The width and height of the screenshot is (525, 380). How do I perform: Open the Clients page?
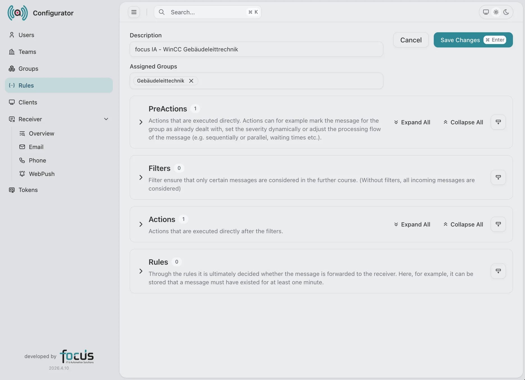click(x=59, y=102)
